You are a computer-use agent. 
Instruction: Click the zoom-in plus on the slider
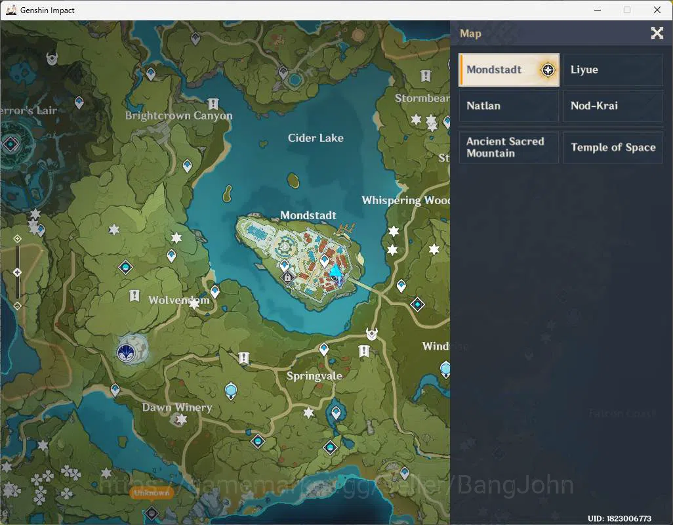(17, 239)
